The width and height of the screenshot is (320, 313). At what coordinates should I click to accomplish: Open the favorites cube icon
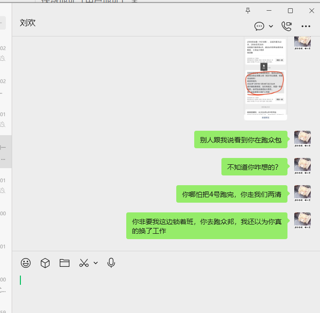click(45, 263)
